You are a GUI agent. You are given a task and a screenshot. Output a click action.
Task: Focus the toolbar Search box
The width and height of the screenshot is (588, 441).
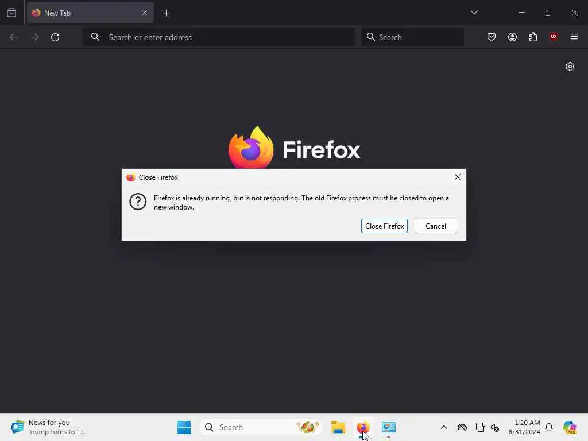[412, 37]
